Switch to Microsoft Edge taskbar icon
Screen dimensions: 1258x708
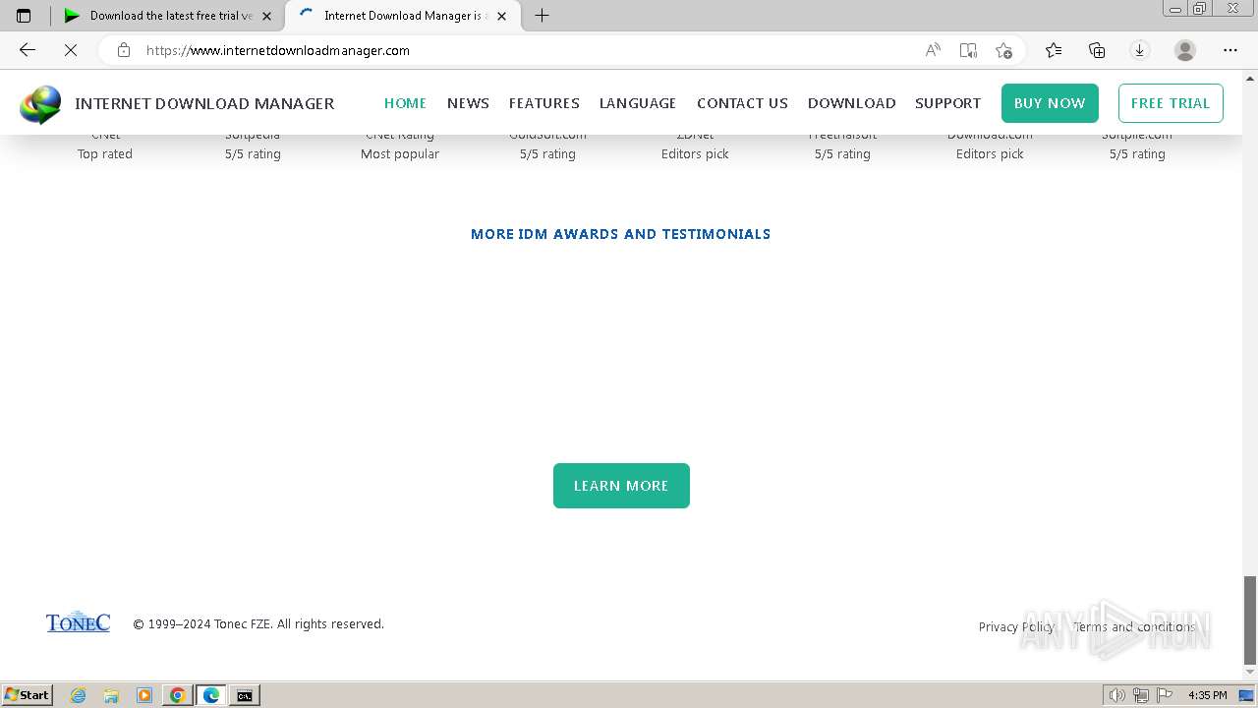[x=211, y=695]
